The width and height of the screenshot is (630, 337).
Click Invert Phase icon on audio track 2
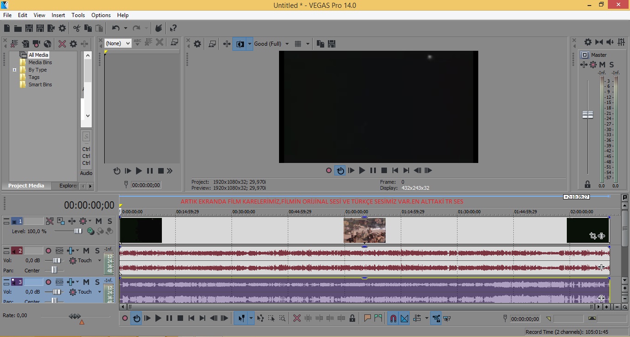(x=59, y=251)
